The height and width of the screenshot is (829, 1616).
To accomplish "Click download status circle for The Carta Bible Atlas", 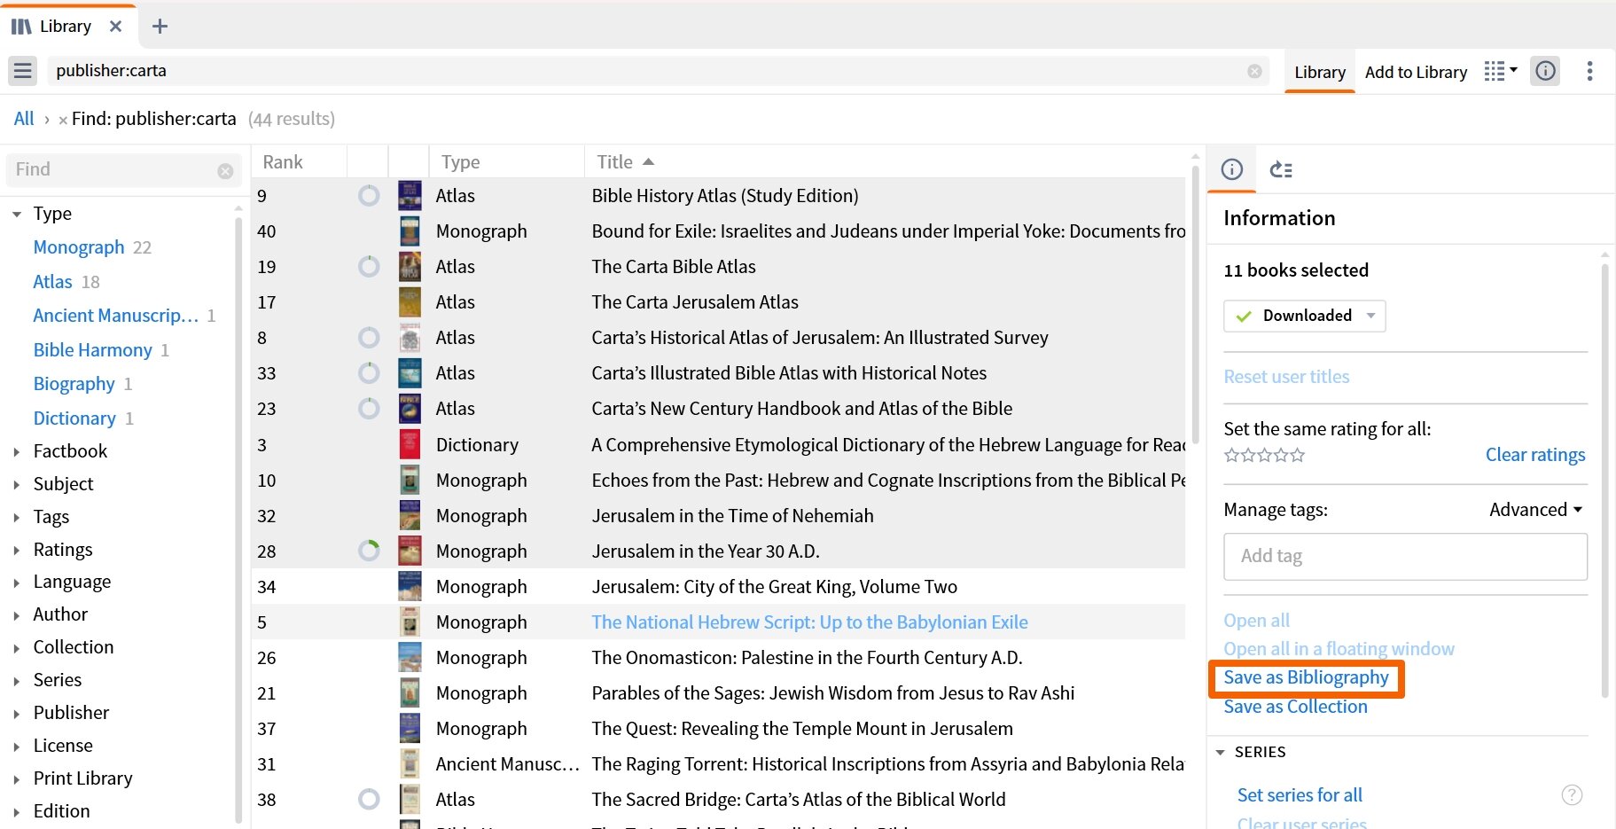I will [x=369, y=267].
